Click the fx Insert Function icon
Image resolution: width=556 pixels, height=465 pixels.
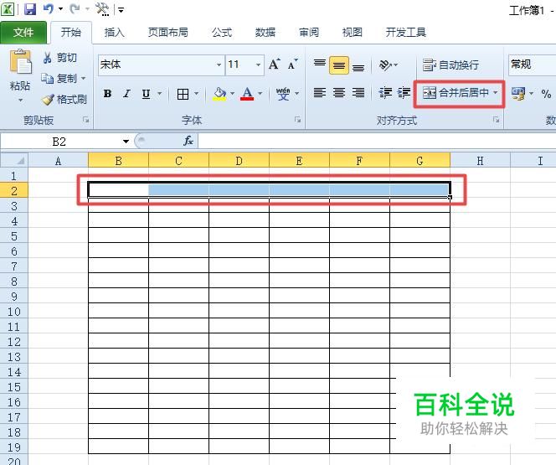coord(188,141)
